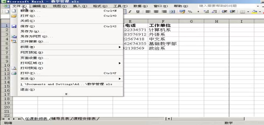Open the 权限(M) submenu
264x125 pixels.
(67, 47)
